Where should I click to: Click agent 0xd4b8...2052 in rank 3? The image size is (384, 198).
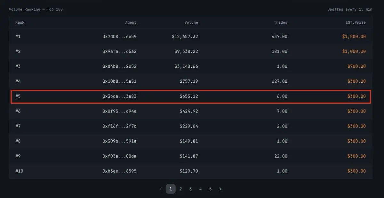119,66
